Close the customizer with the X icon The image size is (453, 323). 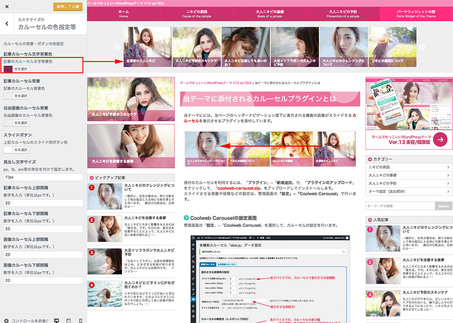coord(7,6)
